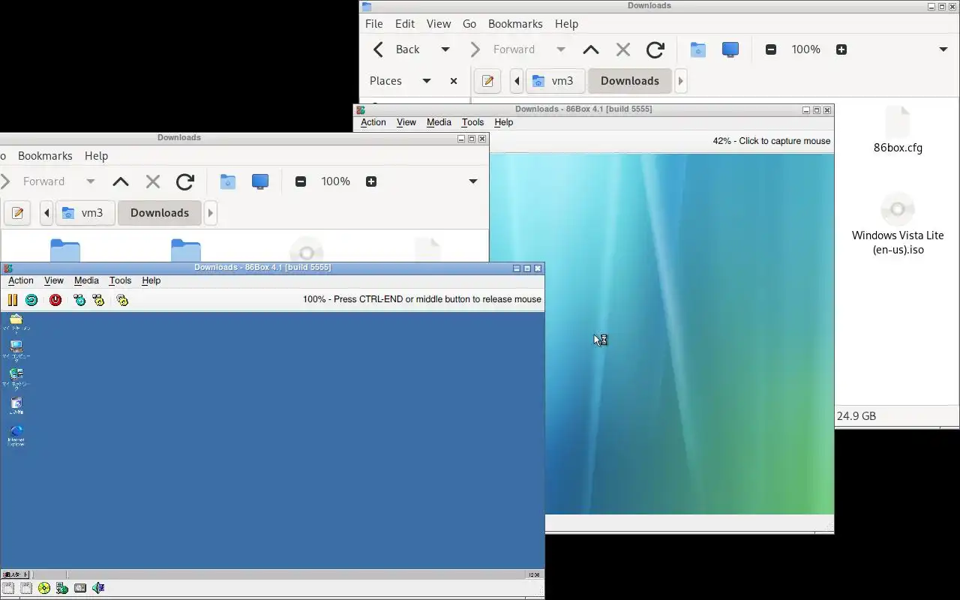Image resolution: width=960 pixels, height=600 pixels.
Task: Select Windows Vista Lite (en-us).iso file
Action: coord(898,223)
